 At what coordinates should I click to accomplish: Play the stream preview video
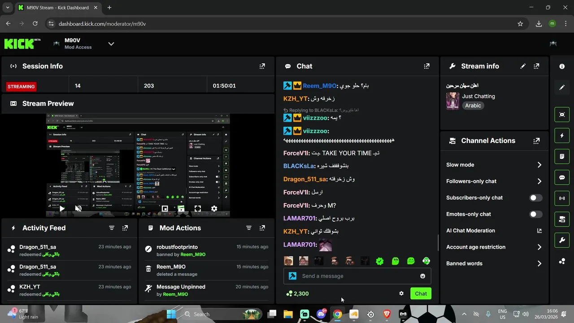coord(62,209)
